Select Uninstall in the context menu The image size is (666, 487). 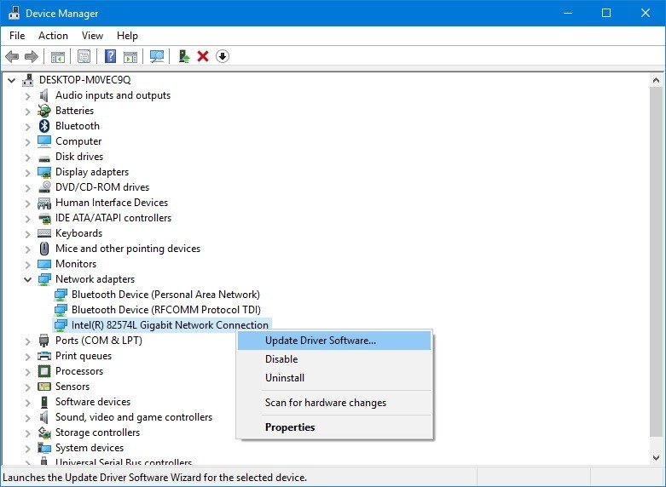tap(285, 378)
